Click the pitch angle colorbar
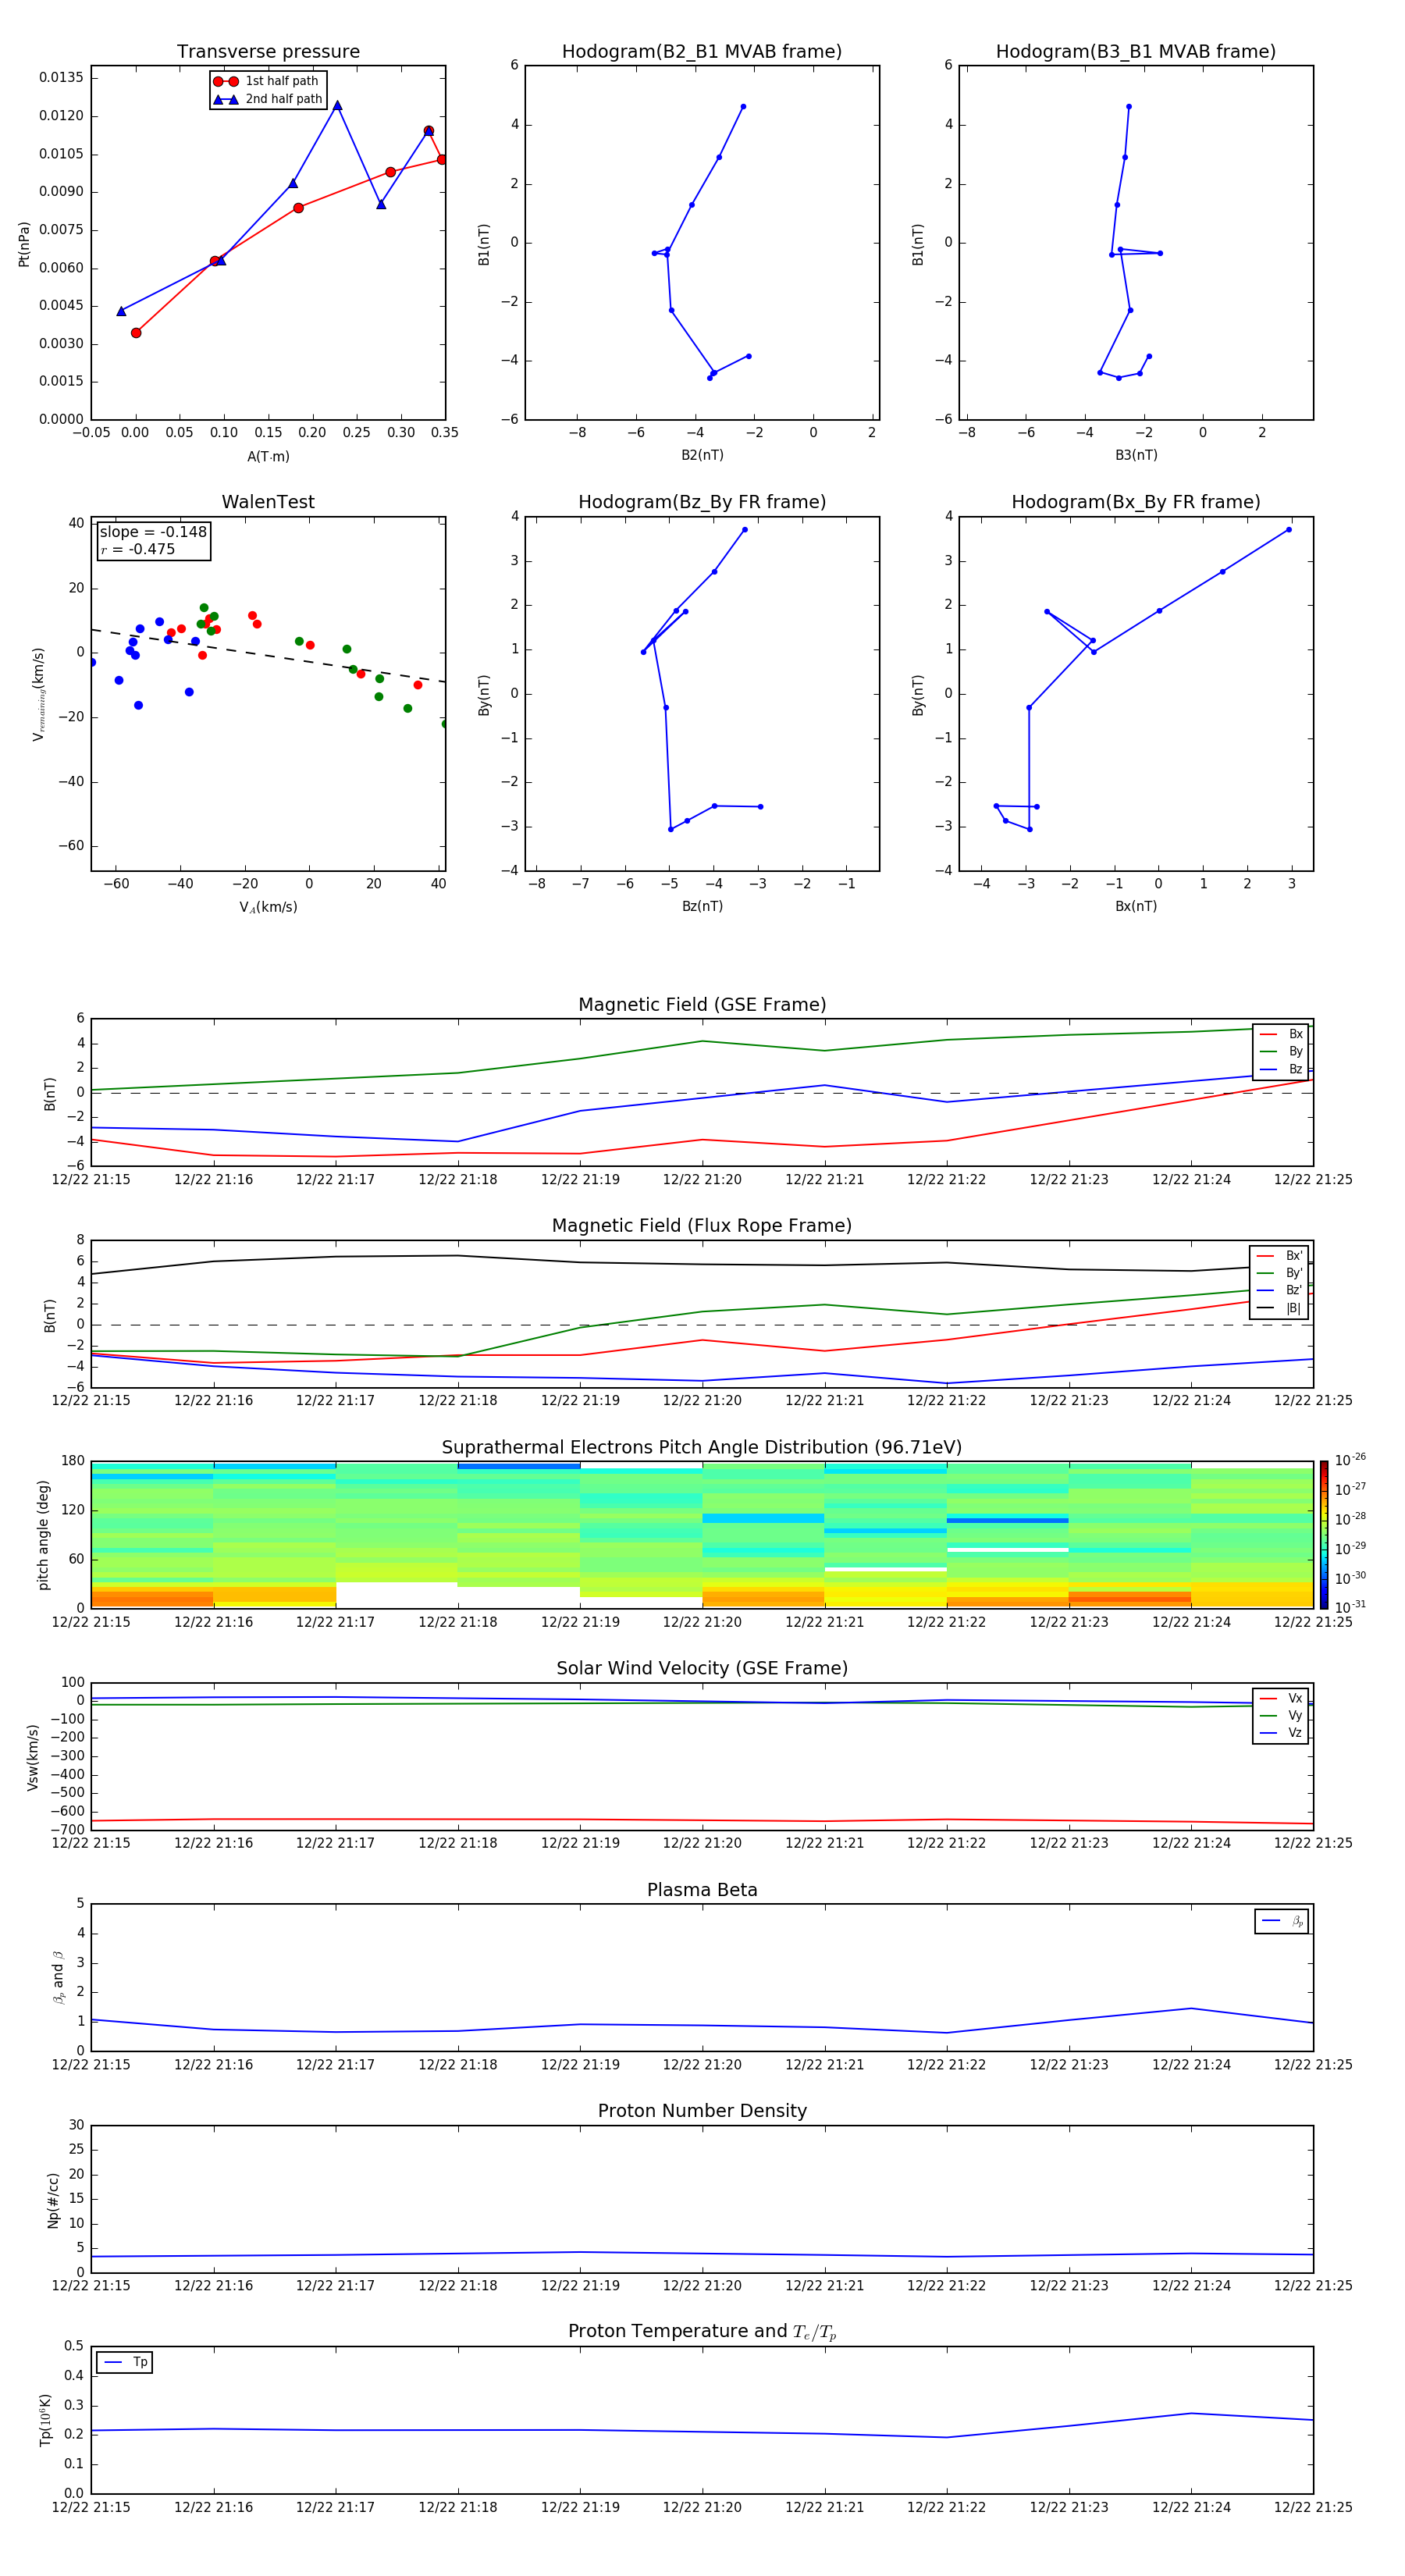Viewport: 1405px width, 2576px height. 1323,1534
